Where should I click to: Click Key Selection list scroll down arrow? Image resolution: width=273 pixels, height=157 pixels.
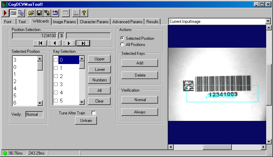point(82,102)
